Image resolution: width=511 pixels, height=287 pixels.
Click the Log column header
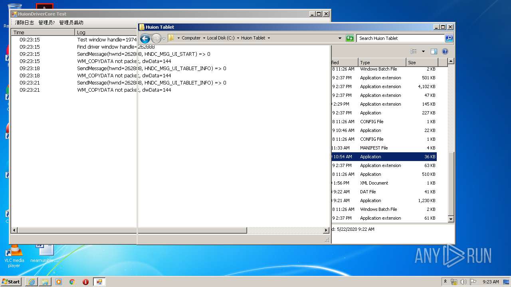tap(106, 32)
